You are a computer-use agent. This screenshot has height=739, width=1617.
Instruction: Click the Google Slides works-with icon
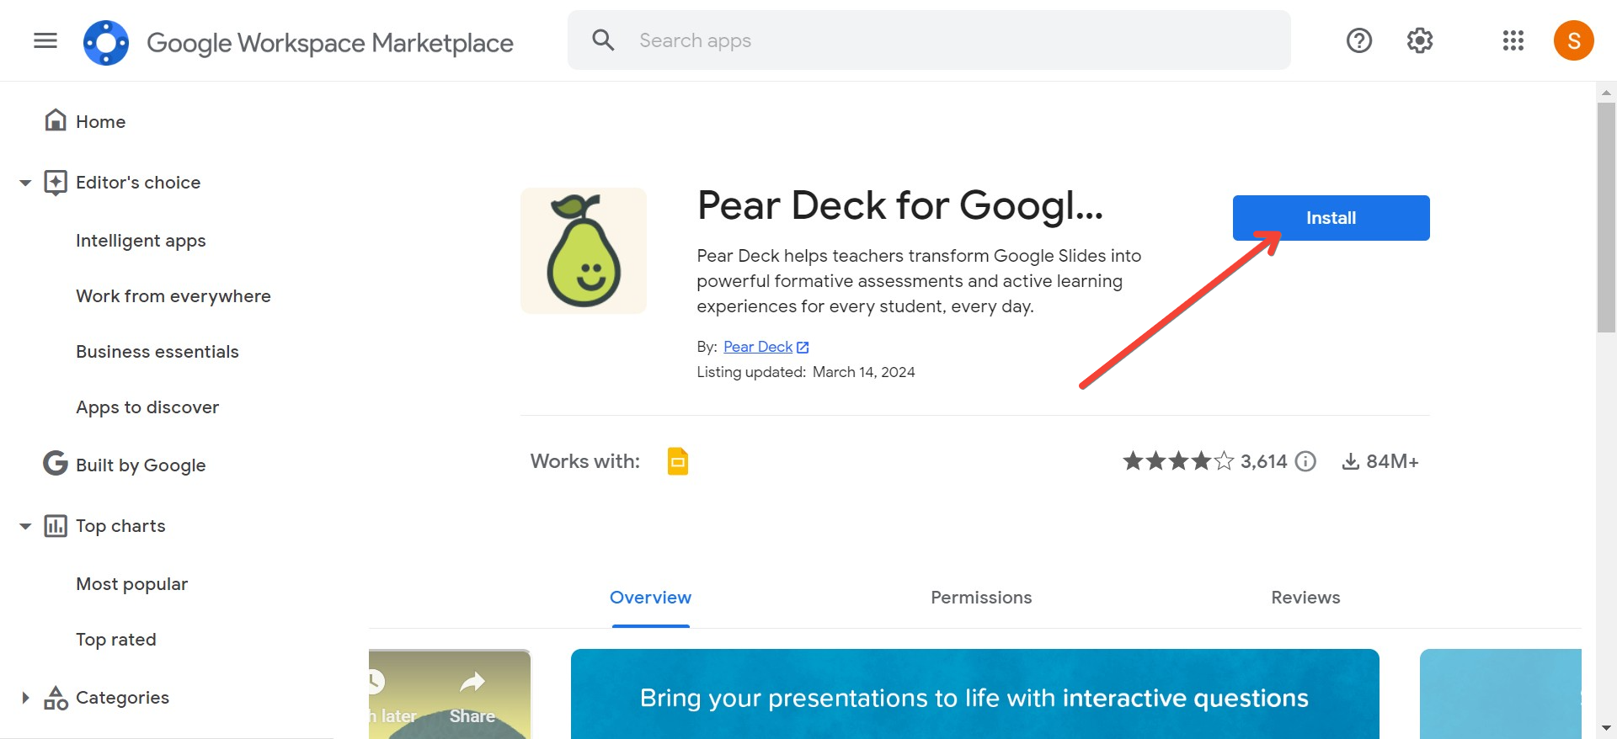[678, 461]
